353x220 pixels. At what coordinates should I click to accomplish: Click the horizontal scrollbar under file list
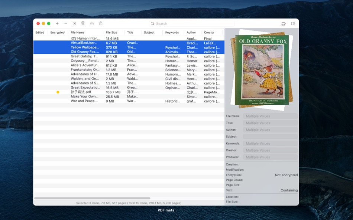[92, 198]
